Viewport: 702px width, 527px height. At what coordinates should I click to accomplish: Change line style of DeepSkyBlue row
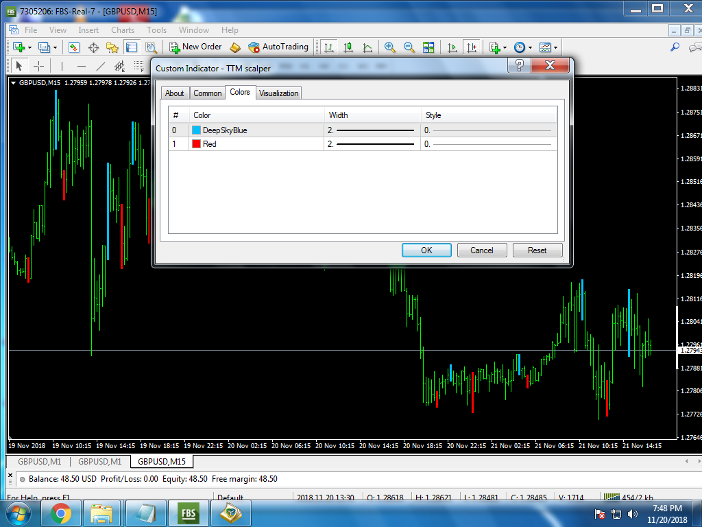(x=489, y=130)
